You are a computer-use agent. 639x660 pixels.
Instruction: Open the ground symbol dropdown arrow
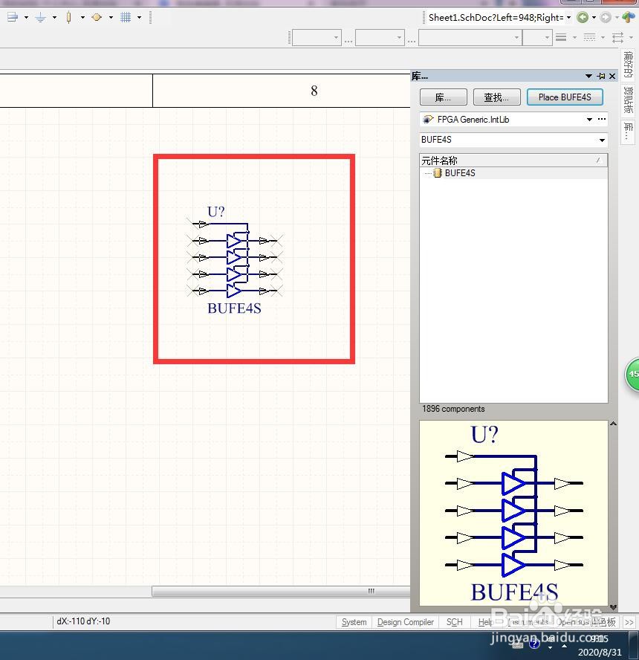[x=54, y=18]
